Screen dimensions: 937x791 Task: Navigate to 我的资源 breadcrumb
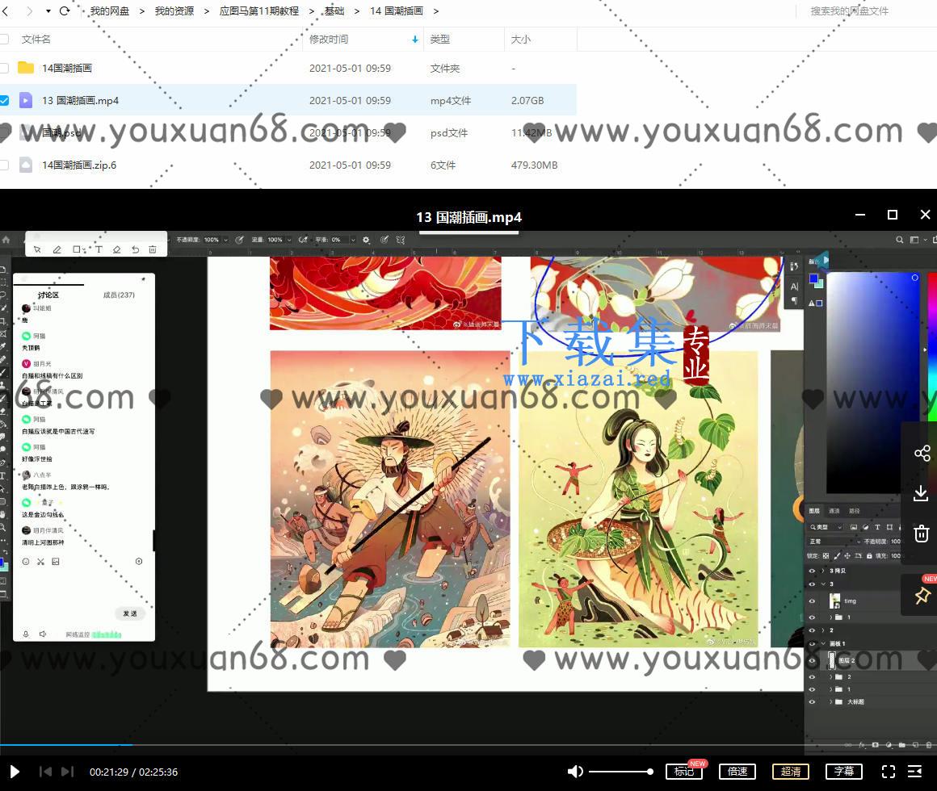(x=174, y=10)
